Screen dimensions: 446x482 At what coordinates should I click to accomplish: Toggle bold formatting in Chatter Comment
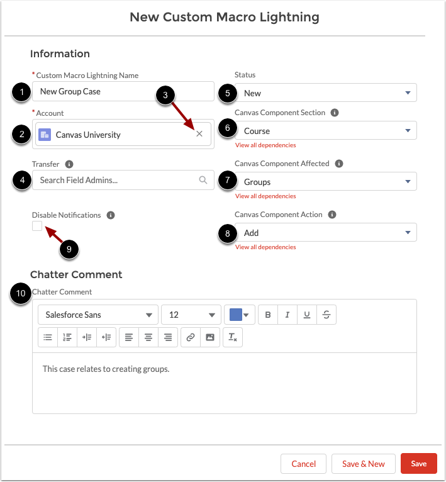(268, 315)
